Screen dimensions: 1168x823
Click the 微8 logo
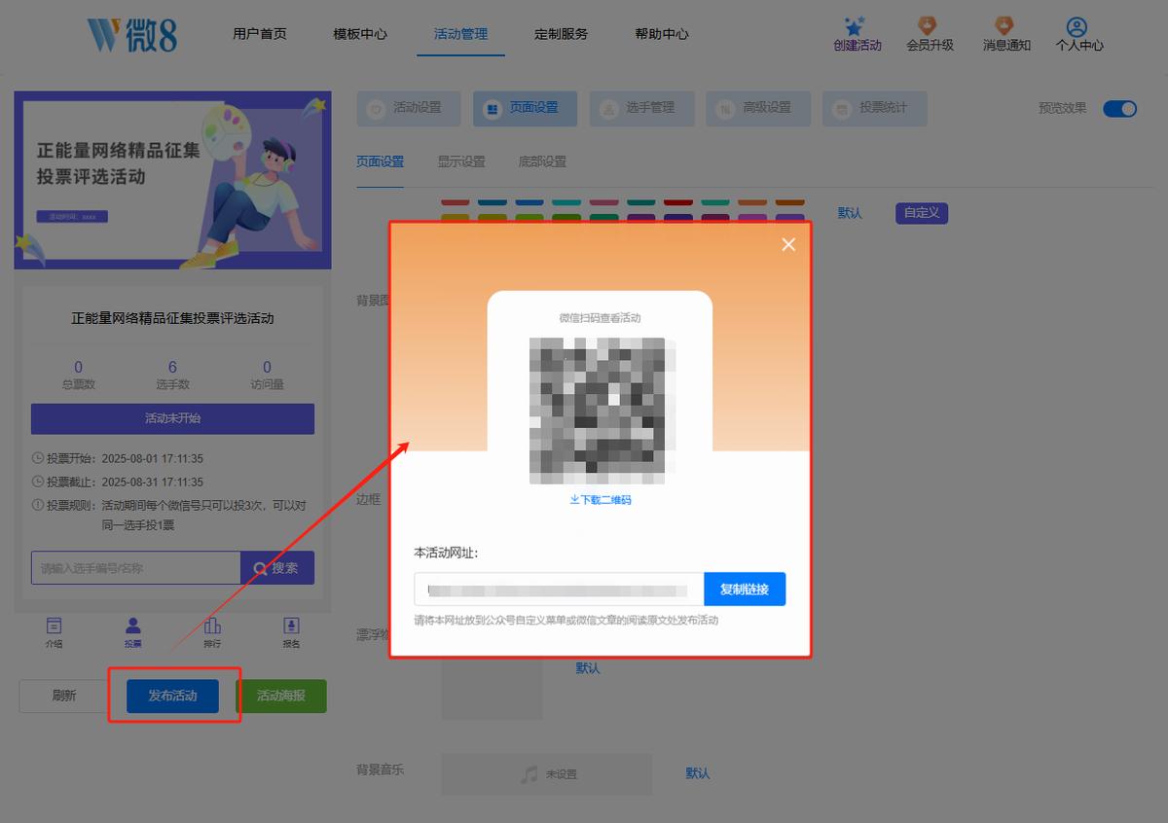(132, 34)
